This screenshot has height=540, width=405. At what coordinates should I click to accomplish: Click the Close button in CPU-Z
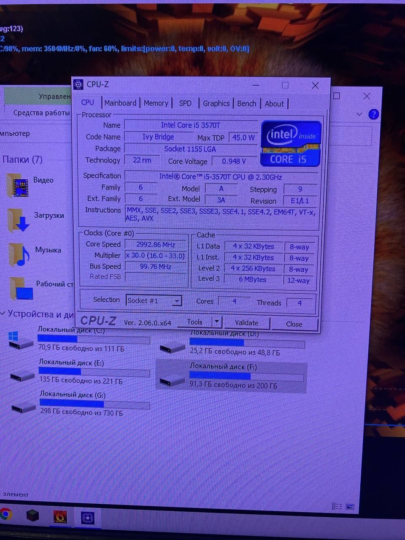coord(294,324)
